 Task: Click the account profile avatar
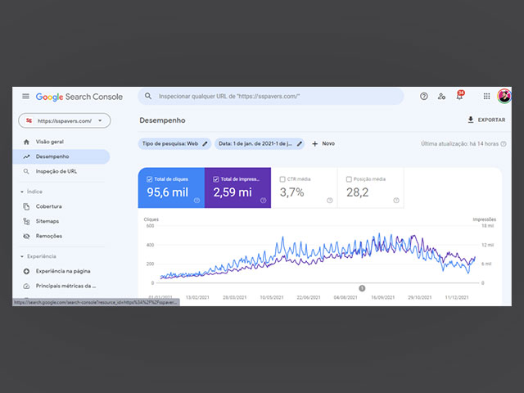[x=504, y=97]
